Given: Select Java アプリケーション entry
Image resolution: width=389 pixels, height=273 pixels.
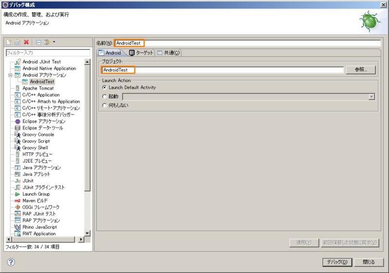Looking at the screenshot, I should coord(41,168).
